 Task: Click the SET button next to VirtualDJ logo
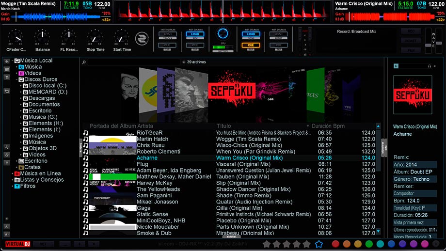pyautogui.click(x=43, y=244)
